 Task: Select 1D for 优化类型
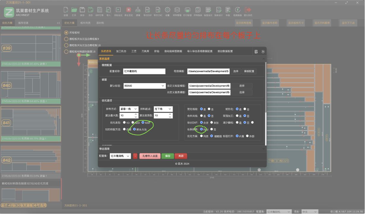[124, 123]
